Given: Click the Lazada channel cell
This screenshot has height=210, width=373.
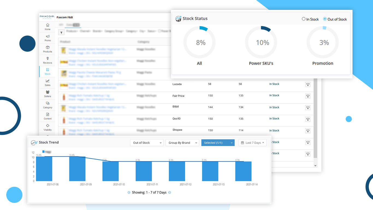Looking at the screenshot, I should tap(177, 84).
